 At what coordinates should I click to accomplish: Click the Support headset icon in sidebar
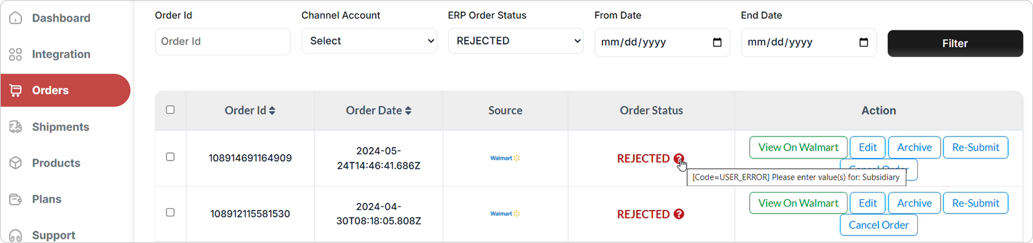pyautogui.click(x=15, y=235)
